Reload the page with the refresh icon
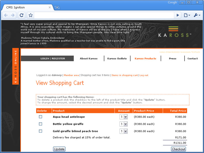This screenshot has height=153, width=204. tap(21, 15)
